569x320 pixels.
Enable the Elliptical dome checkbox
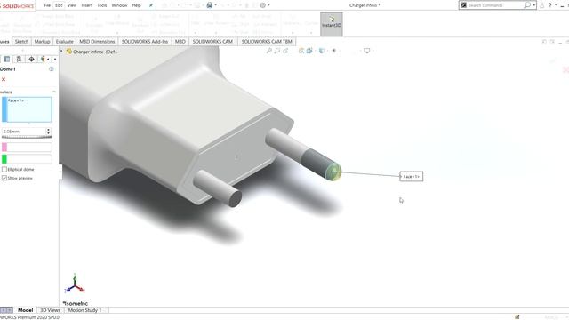(x=4, y=170)
